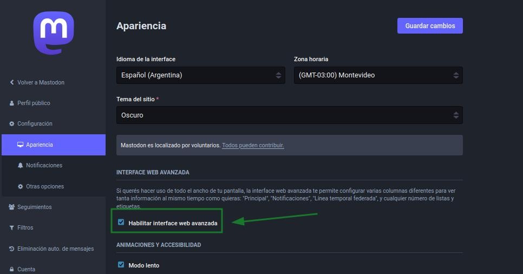Follow the Todos pueden contribuir link
Image resolution: width=523 pixels, height=274 pixels.
pos(253,146)
